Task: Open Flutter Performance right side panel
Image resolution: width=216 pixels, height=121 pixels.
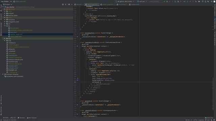Action: point(215,38)
